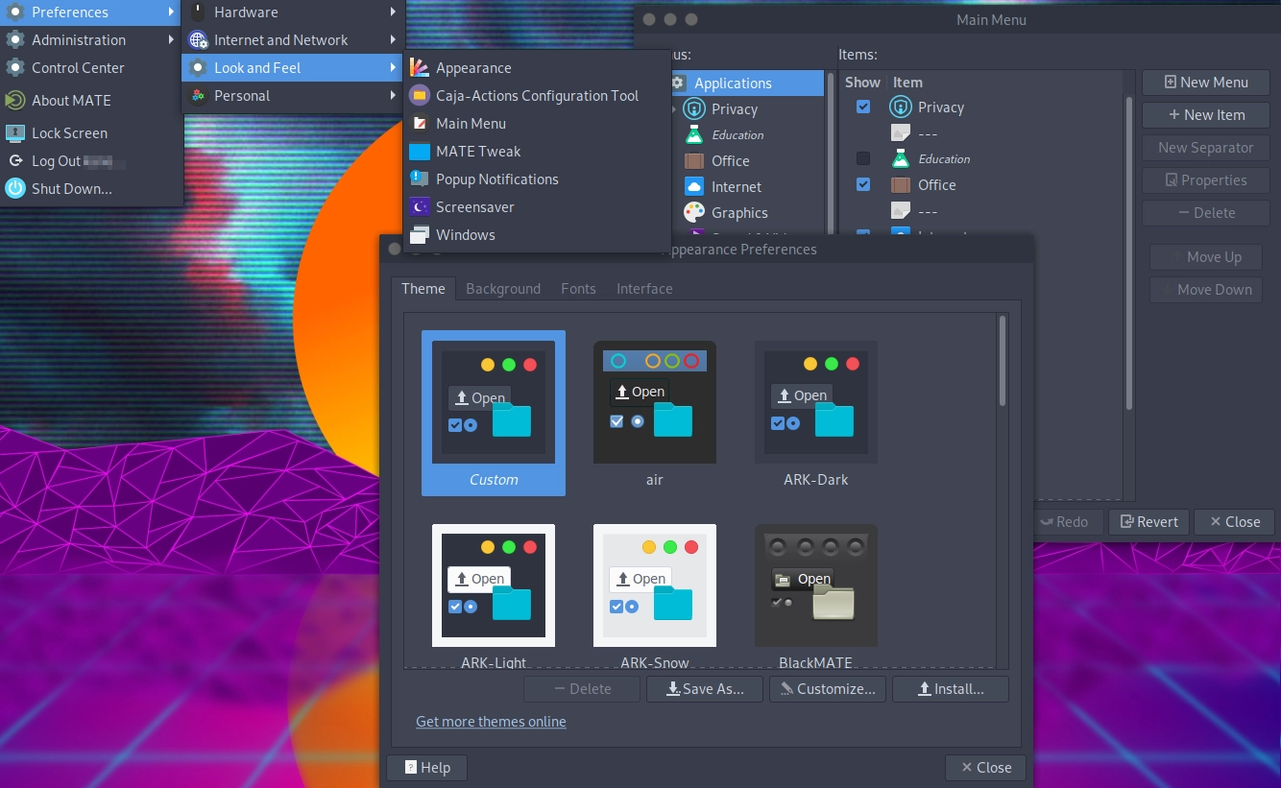Screen dimensions: 1281x788
Task: Select the Custom theme thumbnail
Action: [494, 413]
